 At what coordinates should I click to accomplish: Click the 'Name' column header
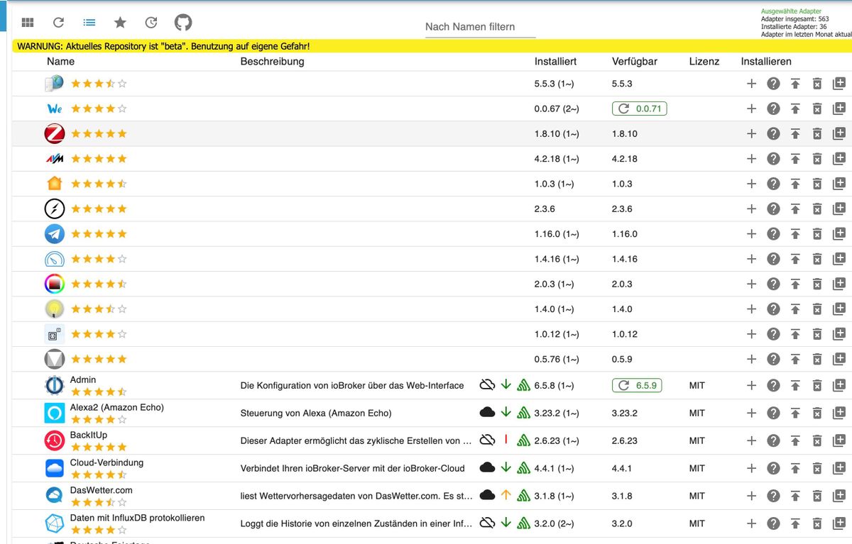click(60, 62)
